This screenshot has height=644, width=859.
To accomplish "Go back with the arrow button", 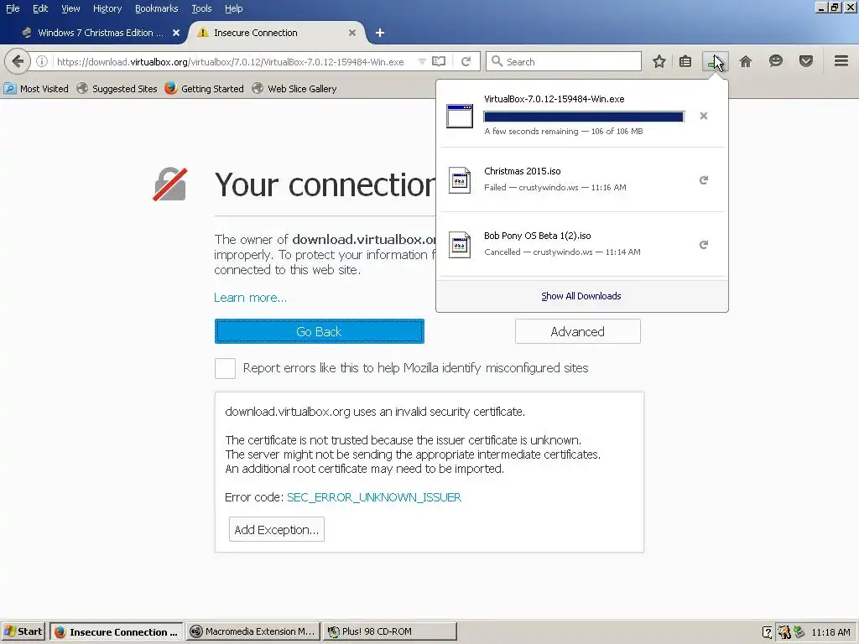I will pos(17,61).
